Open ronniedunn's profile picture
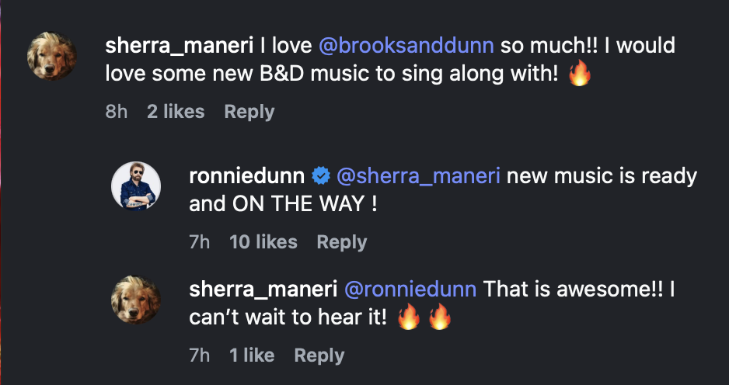This screenshot has height=385, width=729. [x=136, y=186]
